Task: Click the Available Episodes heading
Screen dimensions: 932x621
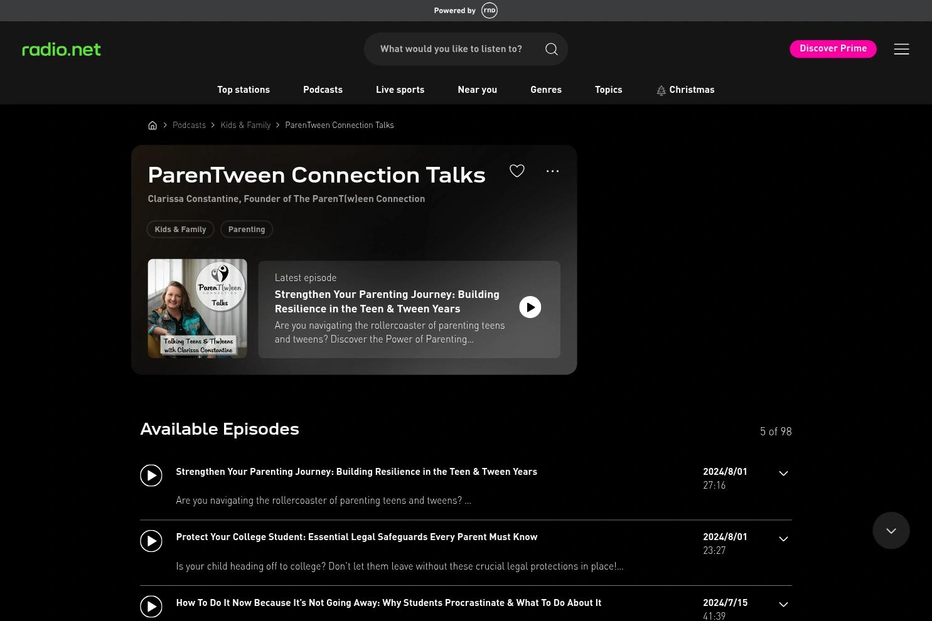Action: [x=220, y=429]
